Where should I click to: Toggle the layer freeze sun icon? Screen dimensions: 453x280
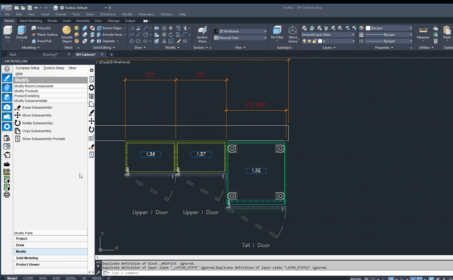point(309,41)
